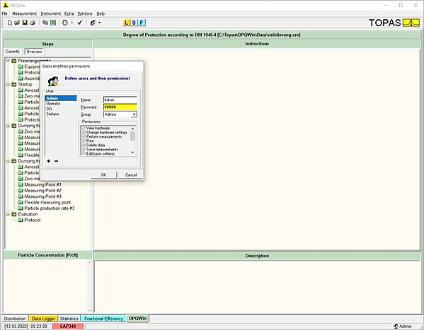Toggle the View hardware permission checkbox

click(84, 129)
